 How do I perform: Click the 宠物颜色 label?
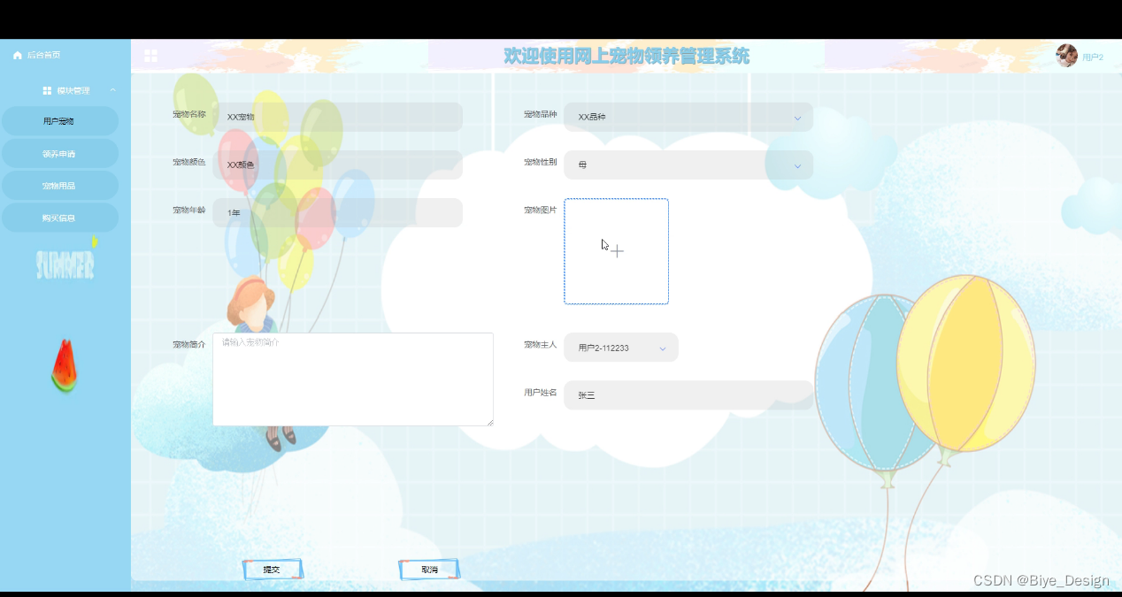pos(189,162)
